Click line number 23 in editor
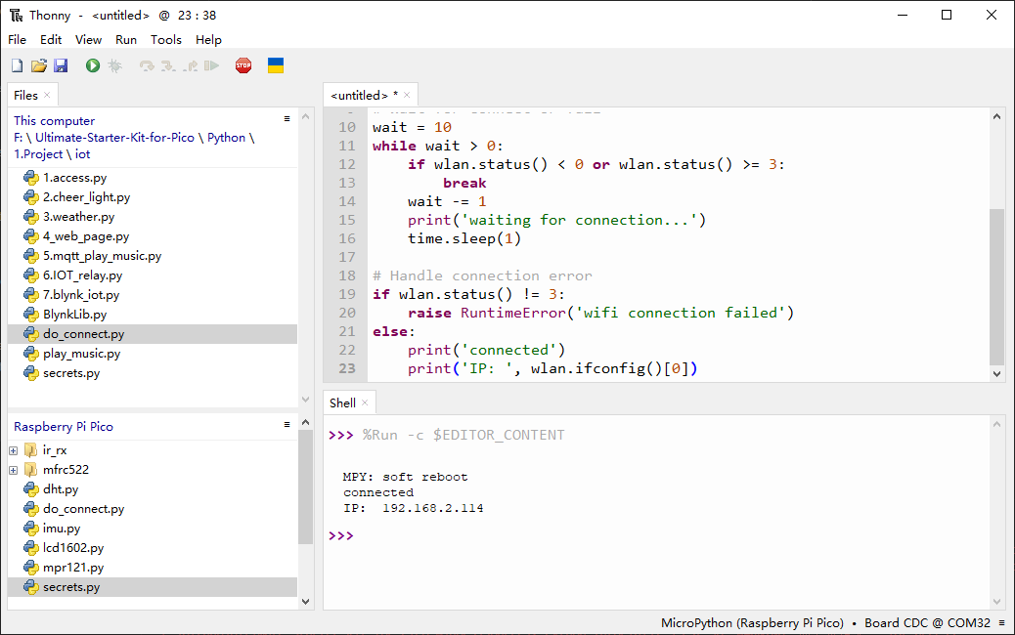 click(x=347, y=368)
